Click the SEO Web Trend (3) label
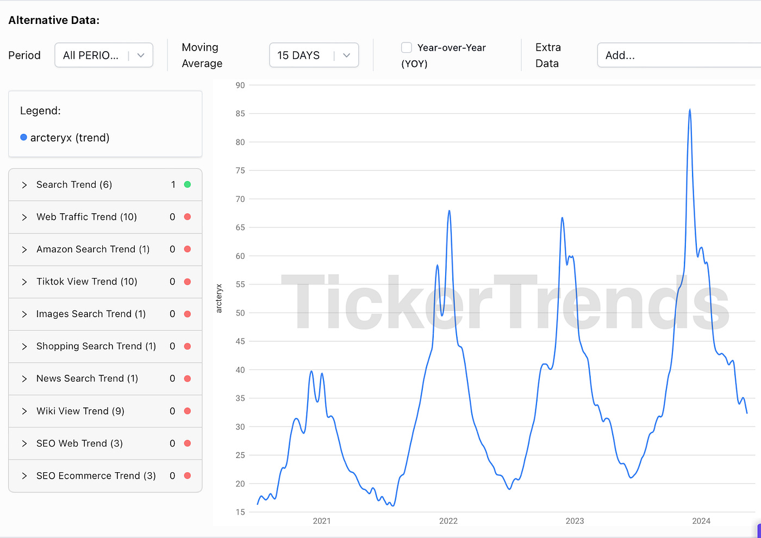The width and height of the screenshot is (761, 538). click(x=79, y=443)
